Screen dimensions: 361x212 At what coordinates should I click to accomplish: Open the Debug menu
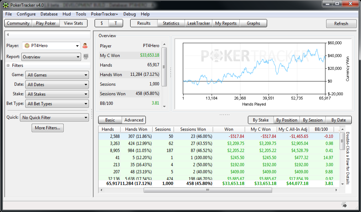[x=129, y=14]
